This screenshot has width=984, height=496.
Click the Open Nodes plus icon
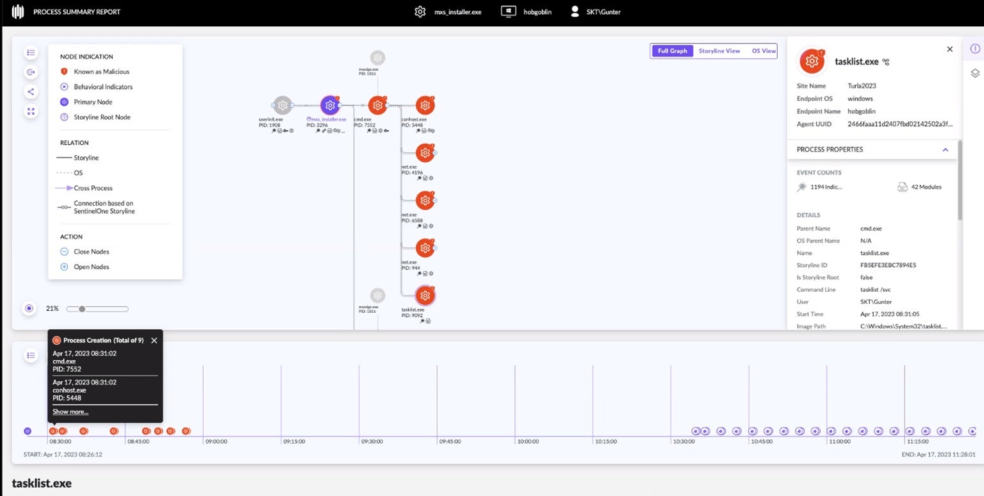pos(64,267)
